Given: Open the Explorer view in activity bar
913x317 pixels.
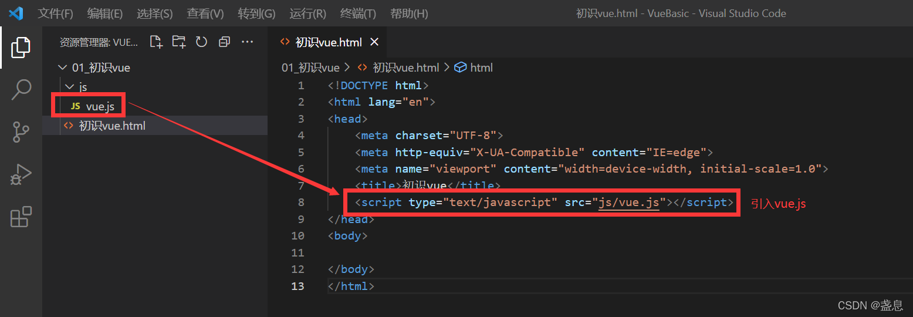Looking at the screenshot, I should 21,47.
